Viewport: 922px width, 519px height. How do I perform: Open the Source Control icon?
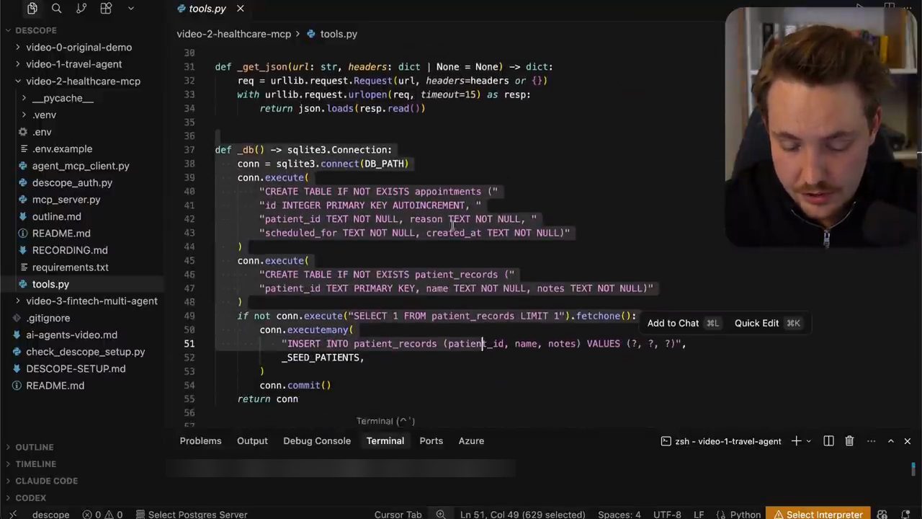tap(81, 9)
